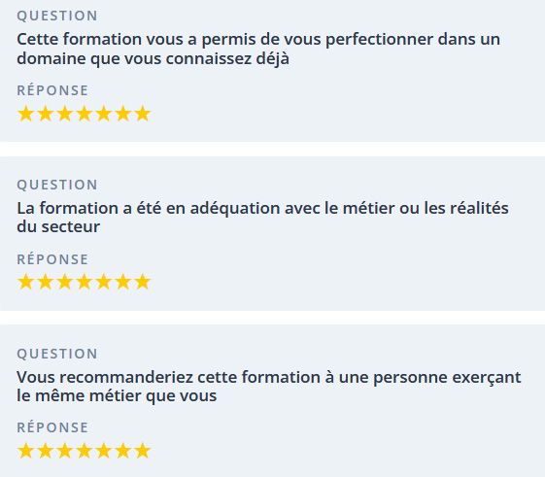
Task: Click first star of the perfectionner question rating
Action: point(25,114)
